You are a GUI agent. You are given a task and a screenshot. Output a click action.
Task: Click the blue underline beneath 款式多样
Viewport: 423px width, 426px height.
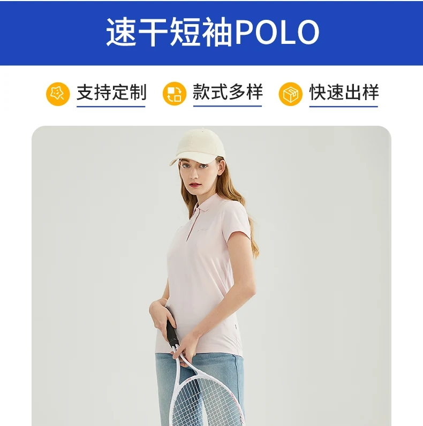pos(228,106)
